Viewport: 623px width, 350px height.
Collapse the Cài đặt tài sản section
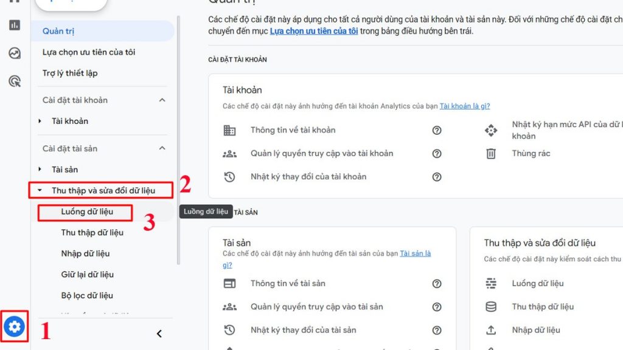(162, 148)
